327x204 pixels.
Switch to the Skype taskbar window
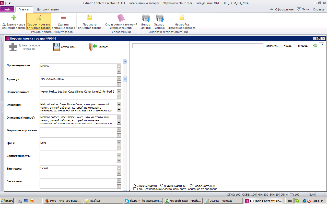(143, 201)
